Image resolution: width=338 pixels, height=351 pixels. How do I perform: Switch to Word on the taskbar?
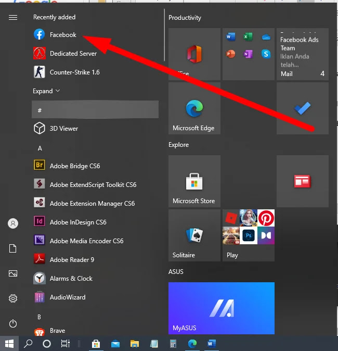tap(212, 343)
